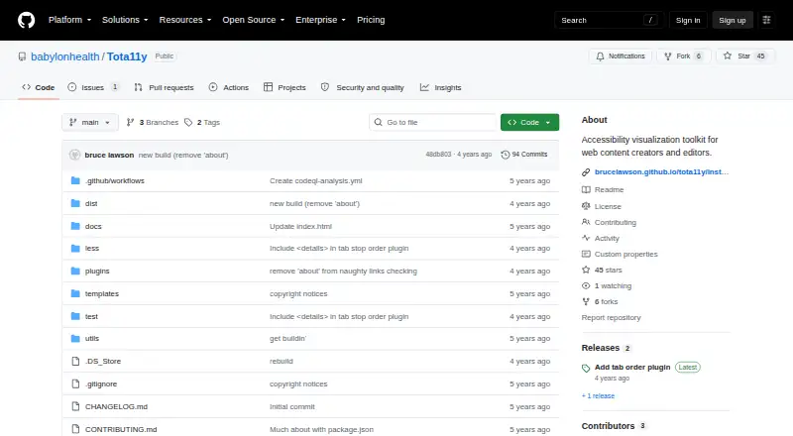
Task: Click the Notifications button
Action: pyautogui.click(x=621, y=56)
